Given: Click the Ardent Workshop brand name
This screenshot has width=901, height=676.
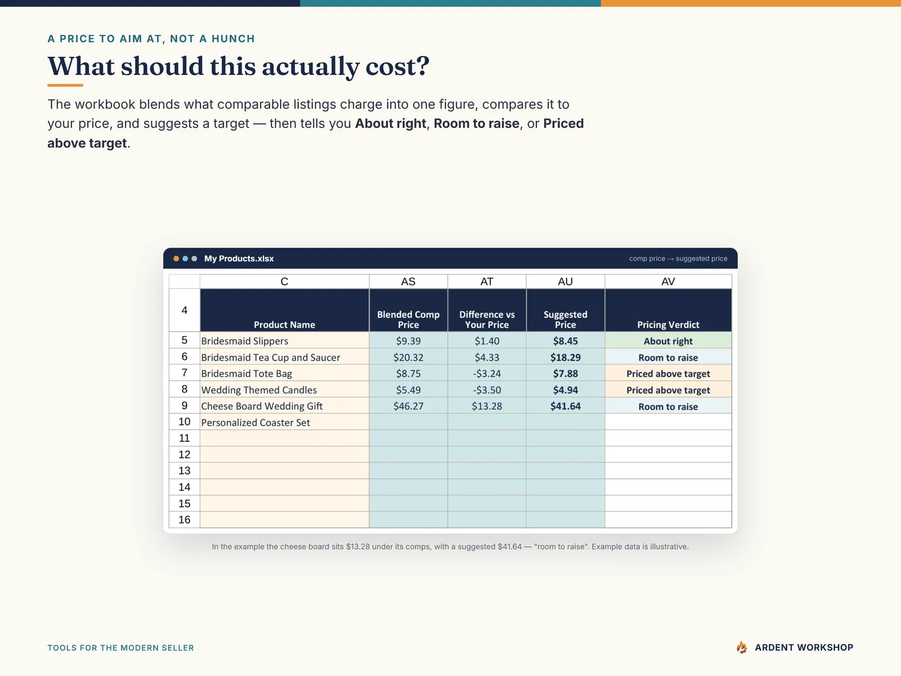Looking at the screenshot, I should pos(804,648).
